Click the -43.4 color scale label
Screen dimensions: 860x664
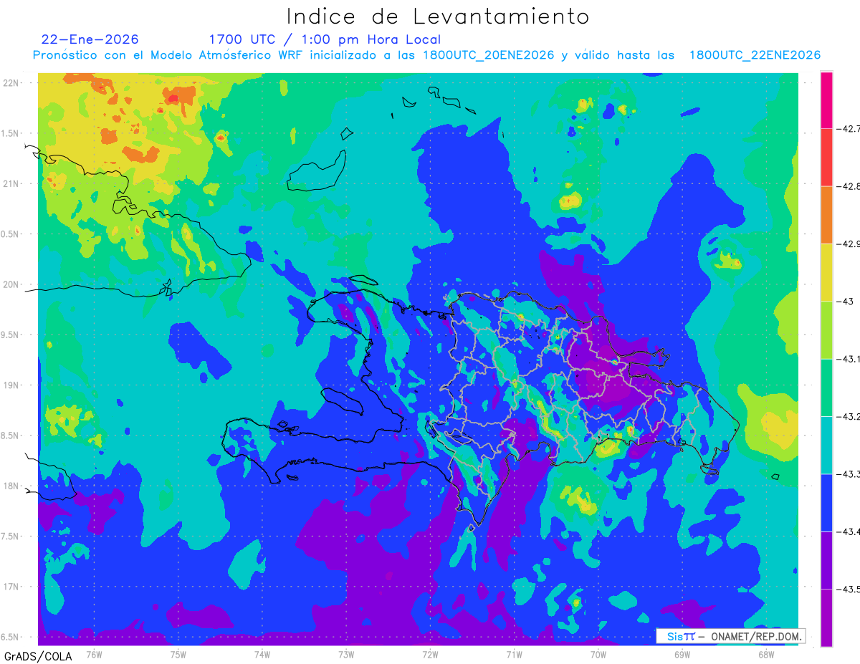pos(848,531)
